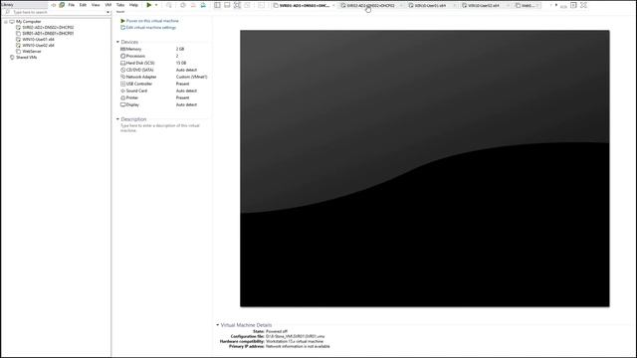Image resolution: width=637 pixels, height=358 pixels.
Task: Open the View menu
Action: (x=96, y=5)
